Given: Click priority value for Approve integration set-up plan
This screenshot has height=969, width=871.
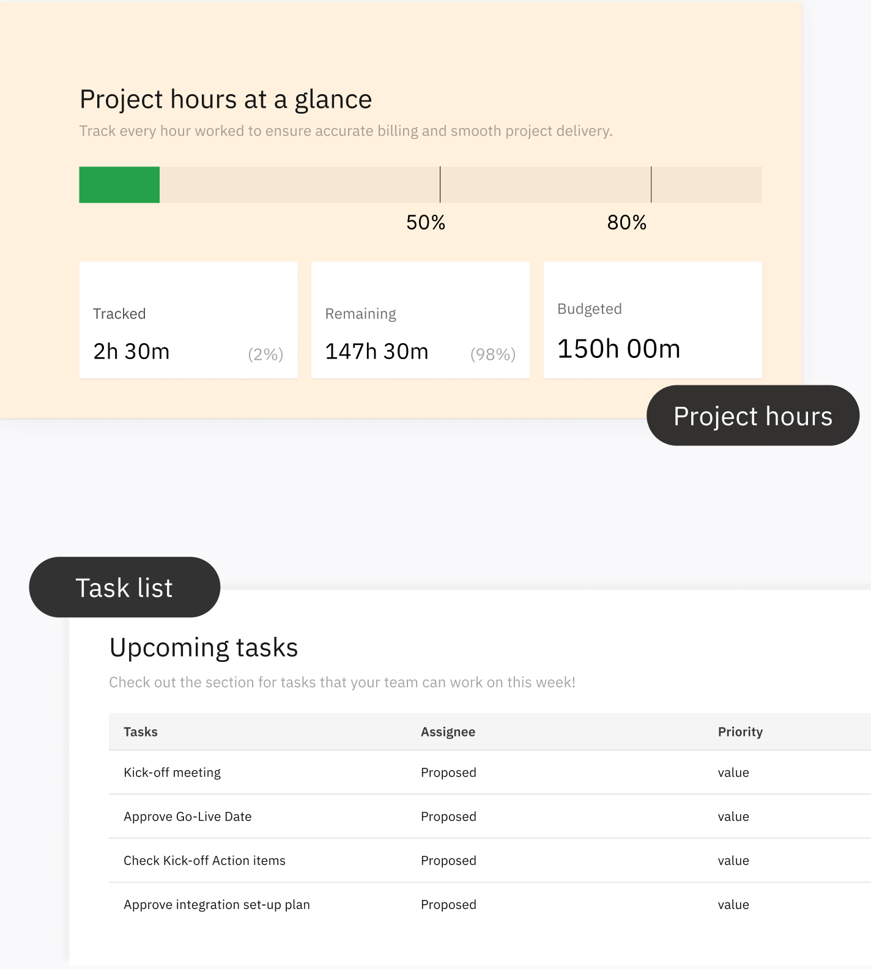Looking at the screenshot, I should [x=733, y=905].
